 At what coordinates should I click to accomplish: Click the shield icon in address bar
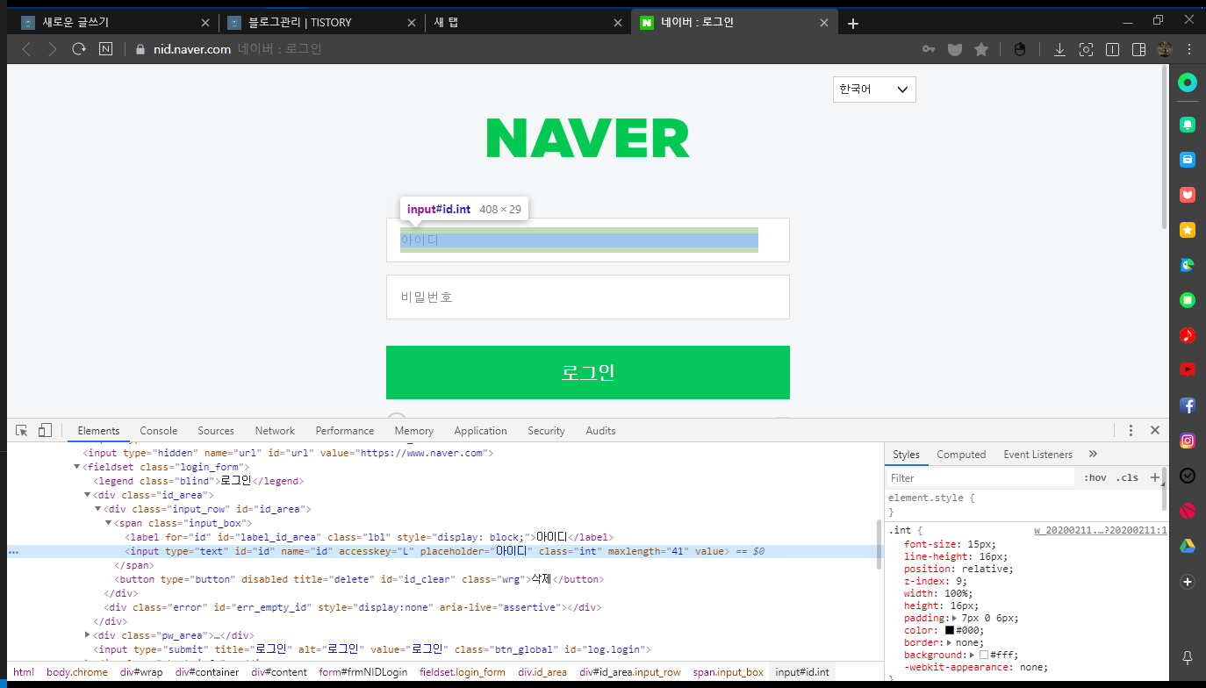click(955, 49)
